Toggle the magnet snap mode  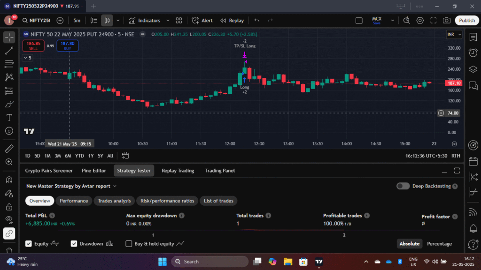pyautogui.click(x=9, y=180)
